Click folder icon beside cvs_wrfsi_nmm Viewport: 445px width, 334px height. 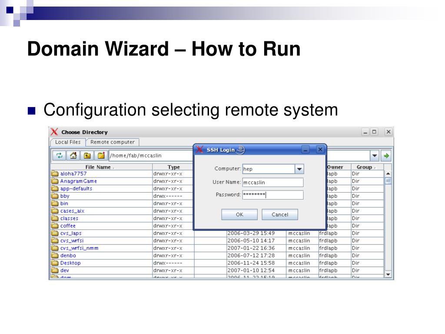click(55, 248)
